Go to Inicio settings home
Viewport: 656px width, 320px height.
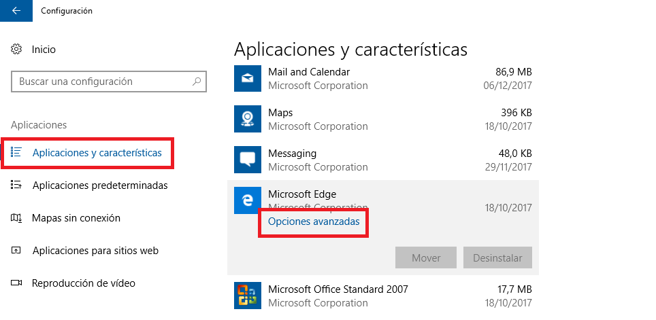click(44, 50)
